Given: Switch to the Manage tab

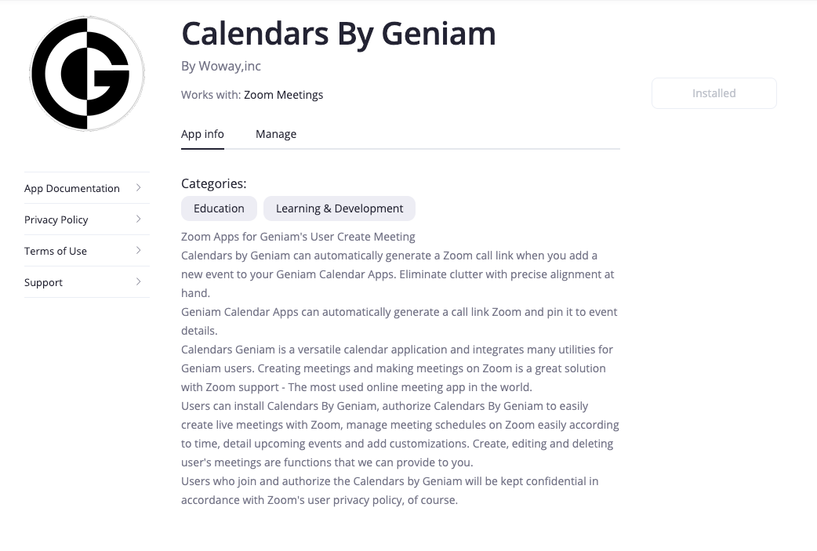Looking at the screenshot, I should (x=276, y=134).
